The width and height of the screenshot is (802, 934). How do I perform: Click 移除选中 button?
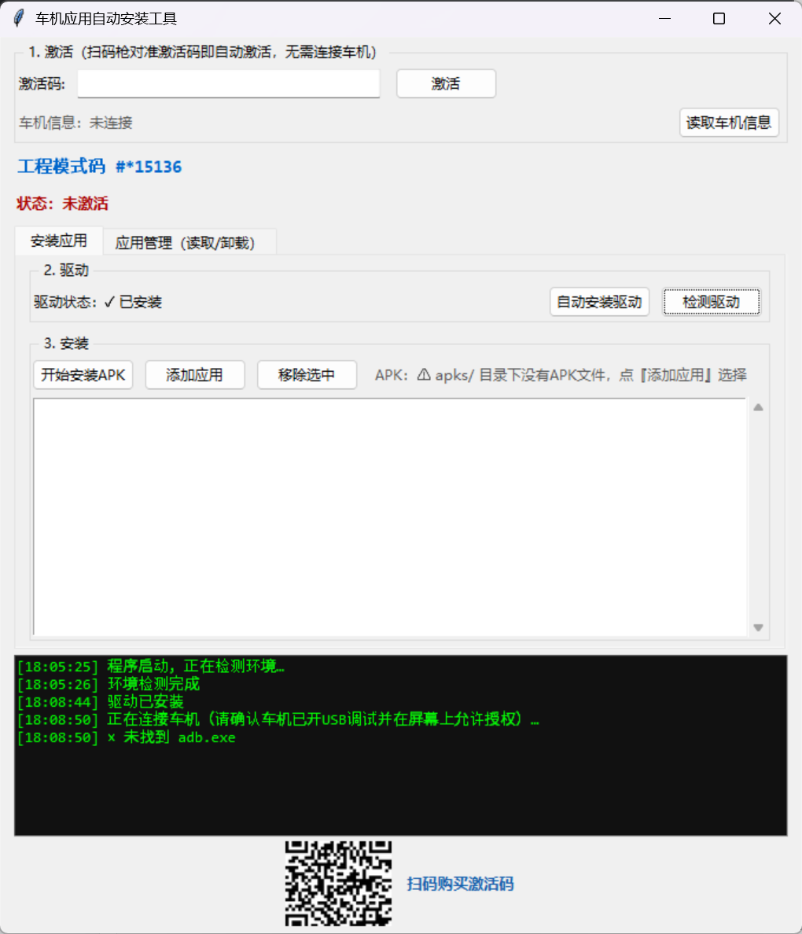[307, 375]
